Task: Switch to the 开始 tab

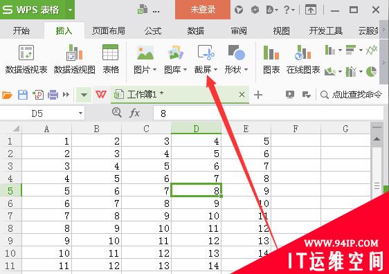Action: coord(21,30)
